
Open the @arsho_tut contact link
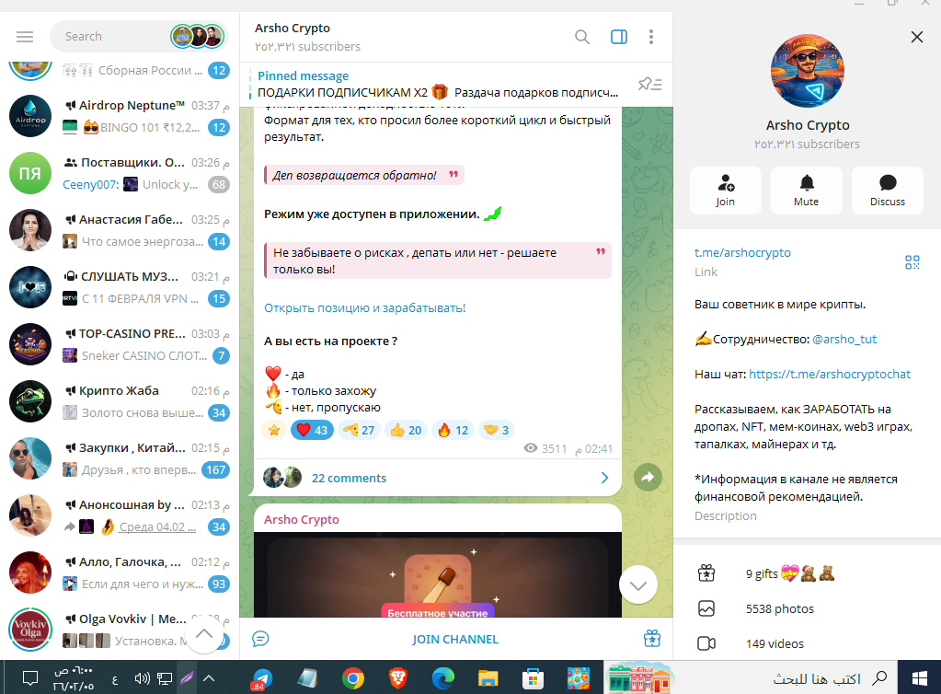tap(844, 340)
